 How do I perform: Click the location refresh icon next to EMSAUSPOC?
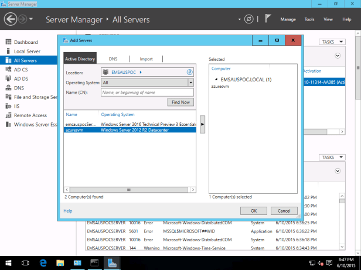[189, 72]
